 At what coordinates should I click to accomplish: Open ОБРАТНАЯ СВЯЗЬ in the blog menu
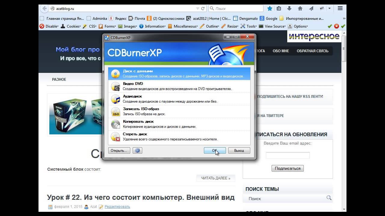pos(313,51)
